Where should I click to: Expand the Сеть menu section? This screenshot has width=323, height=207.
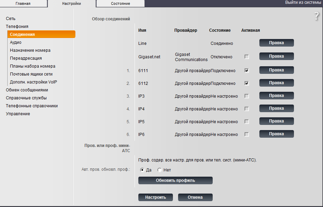(11, 19)
